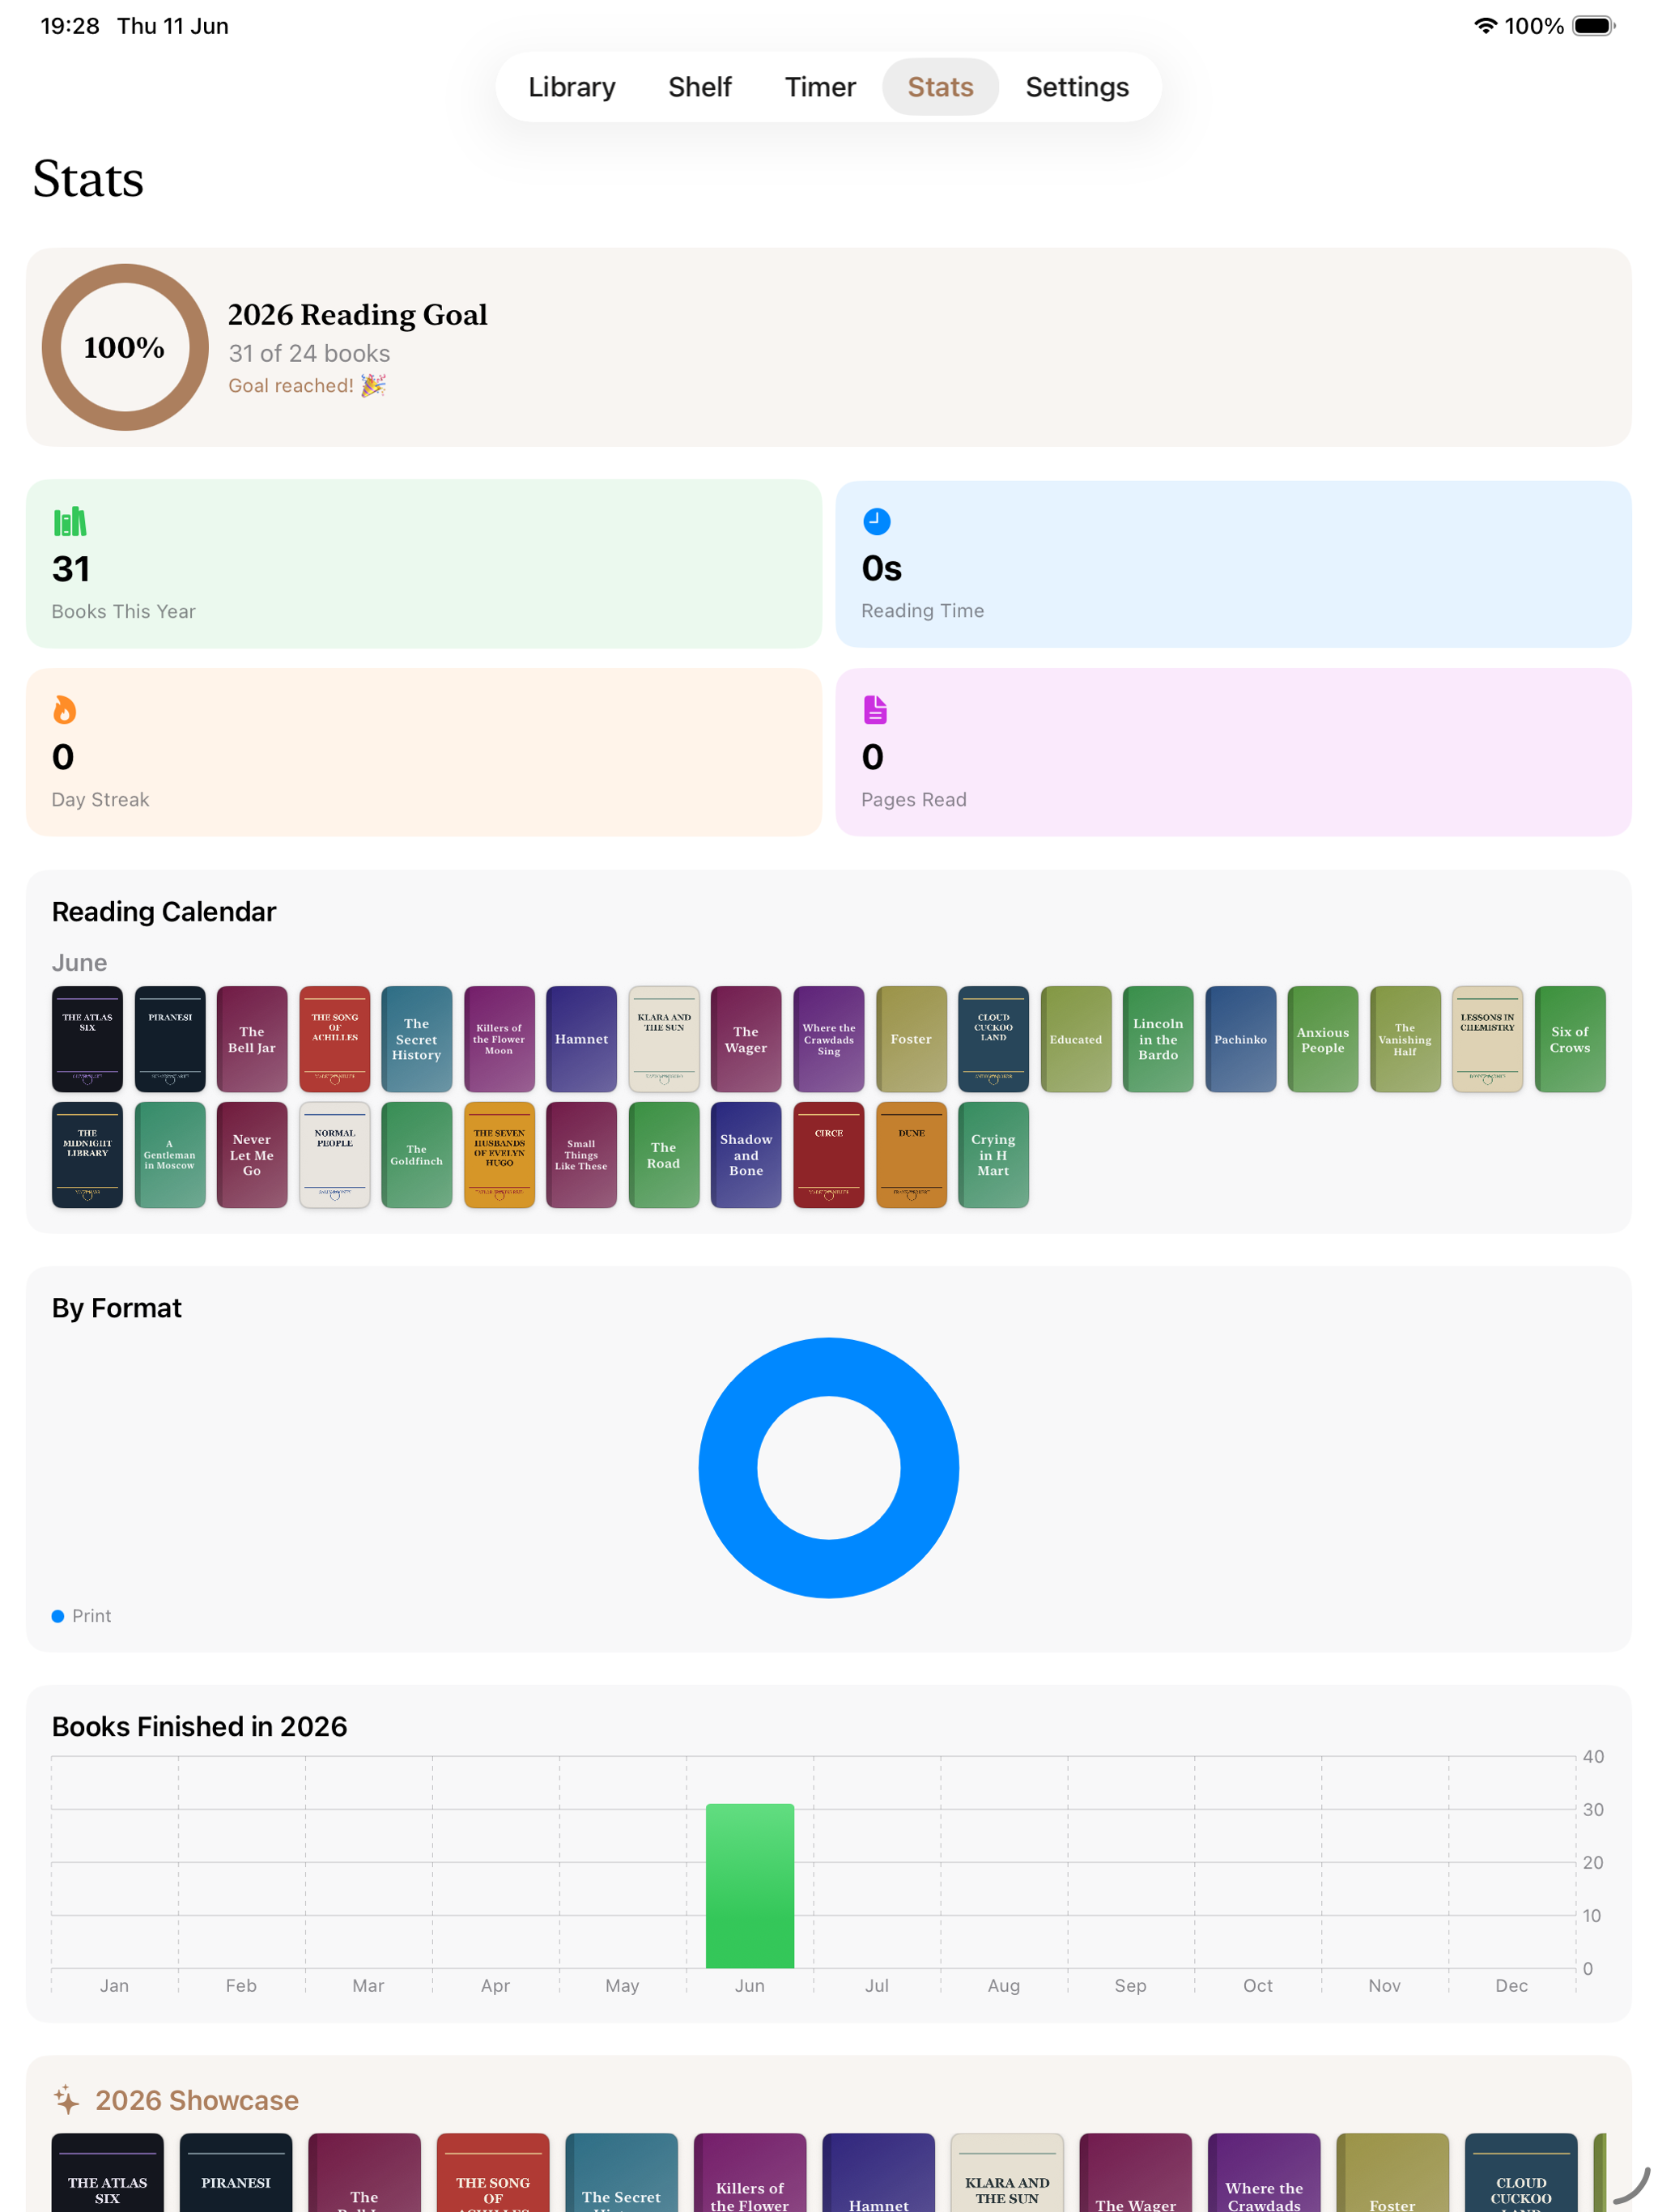Open Shadow and Bone cover

[x=746, y=1155]
